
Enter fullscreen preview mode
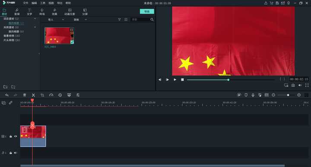(x=307, y=85)
